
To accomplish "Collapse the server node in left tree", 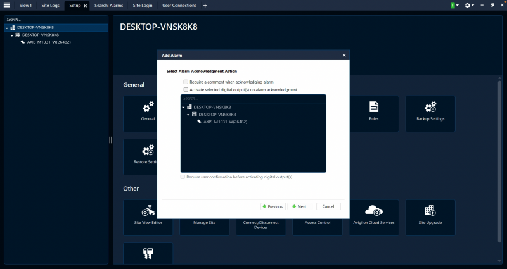I will (x=12, y=35).
